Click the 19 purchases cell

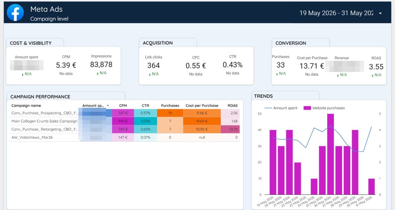170,113
